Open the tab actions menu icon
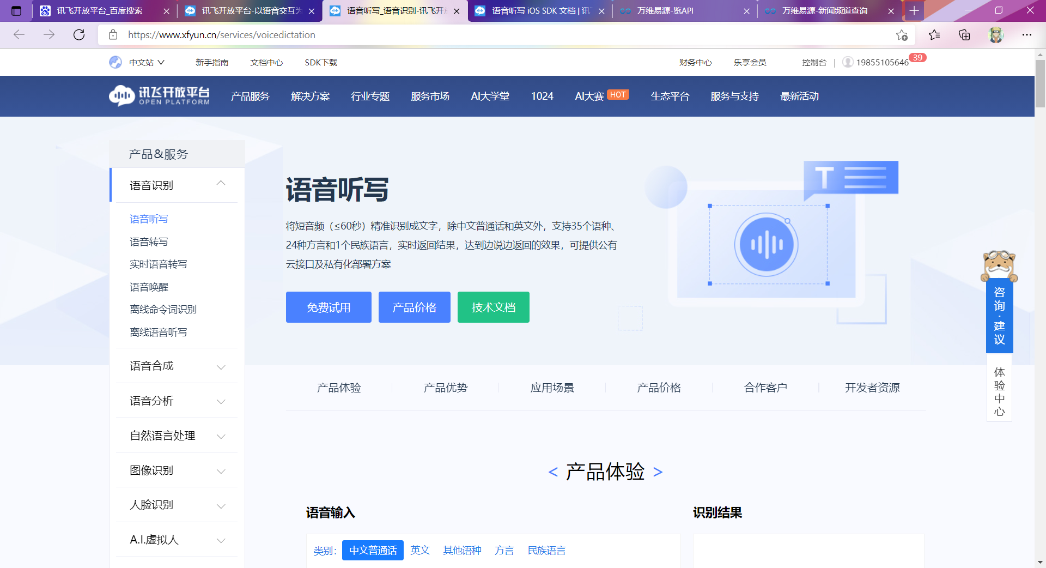Viewport: 1046px width, 568px height. click(16, 11)
